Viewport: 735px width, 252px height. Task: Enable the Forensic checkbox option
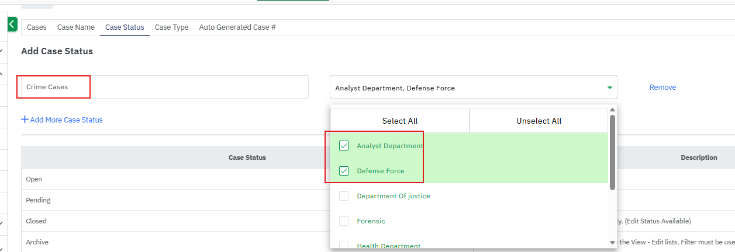(x=344, y=221)
